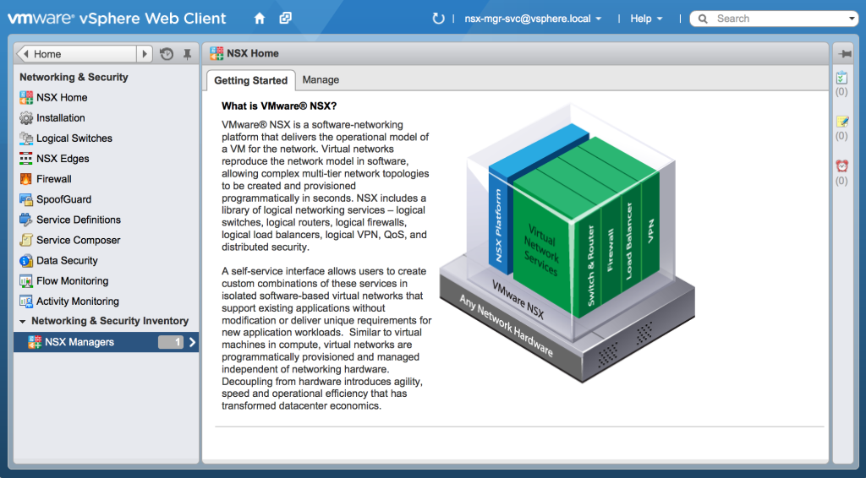Click the NSX Edges icon
Screen dimensions: 866x478
(x=26, y=159)
